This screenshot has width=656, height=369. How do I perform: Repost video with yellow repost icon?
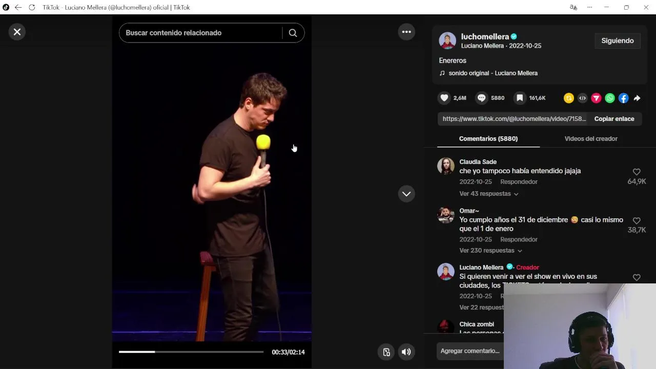(x=569, y=98)
